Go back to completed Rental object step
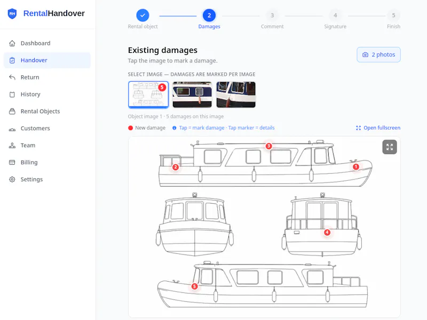The width and height of the screenshot is (427, 320). point(143,15)
